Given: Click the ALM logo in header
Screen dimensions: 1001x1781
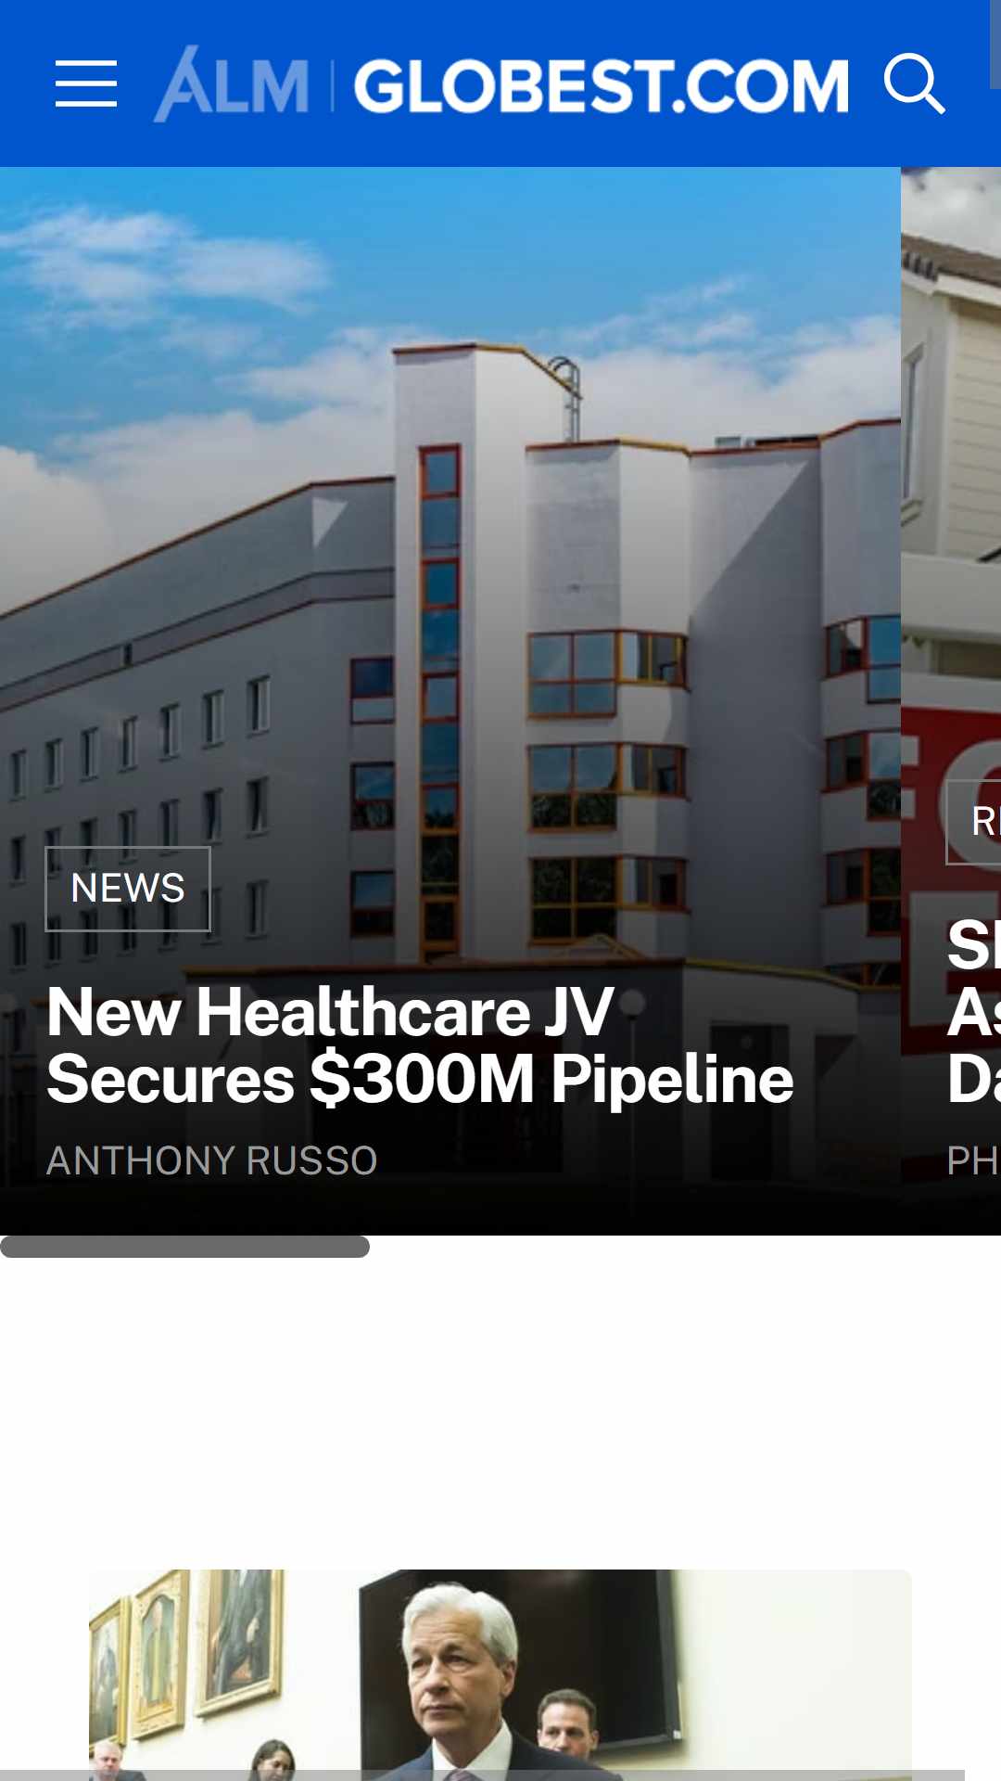Looking at the screenshot, I should click(232, 84).
